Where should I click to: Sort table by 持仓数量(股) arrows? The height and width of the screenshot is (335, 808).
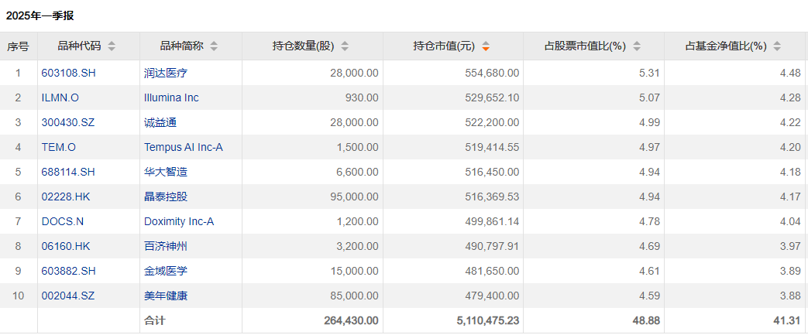345,46
